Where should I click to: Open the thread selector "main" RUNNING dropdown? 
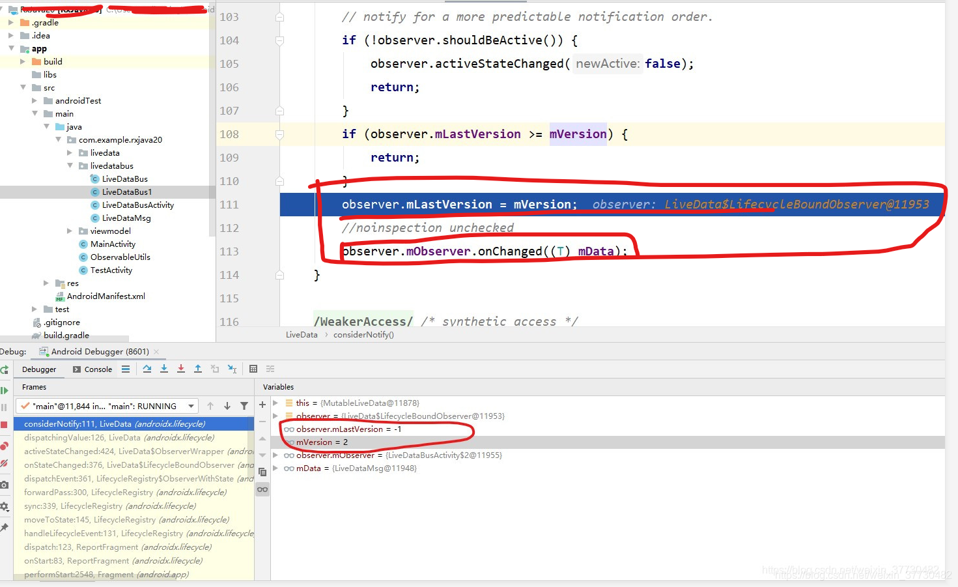point(106,406)
